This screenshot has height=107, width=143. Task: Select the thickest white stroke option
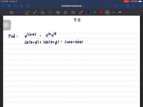[x=120, y=12]
